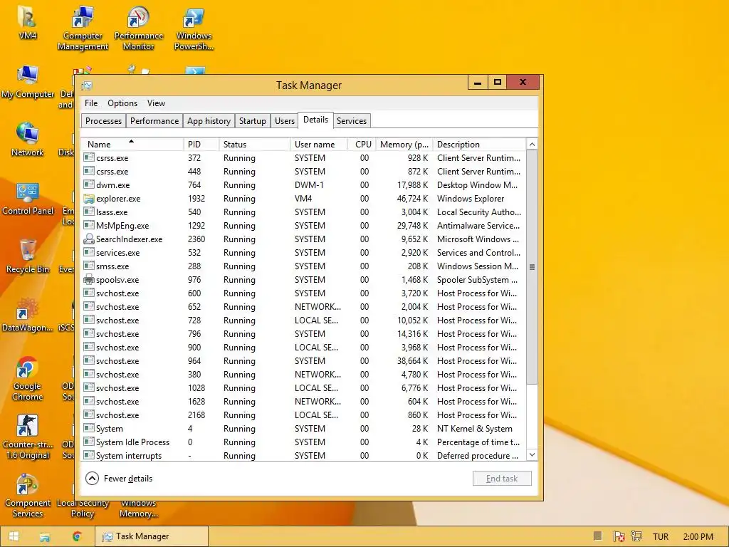Screen dimensions: 729x547
Task: Click explorer.exe folder icon in list
Action: 88,199
